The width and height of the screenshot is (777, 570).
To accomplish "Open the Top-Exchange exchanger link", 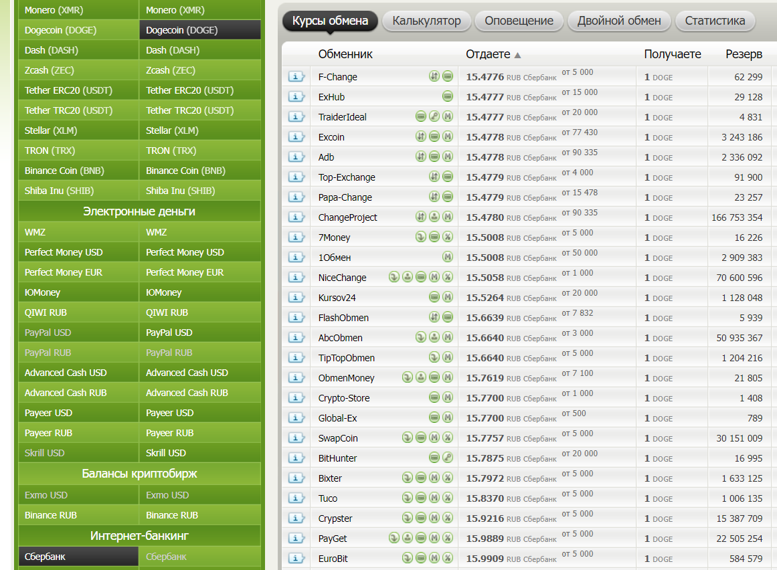I will click(x=347, y=177).
